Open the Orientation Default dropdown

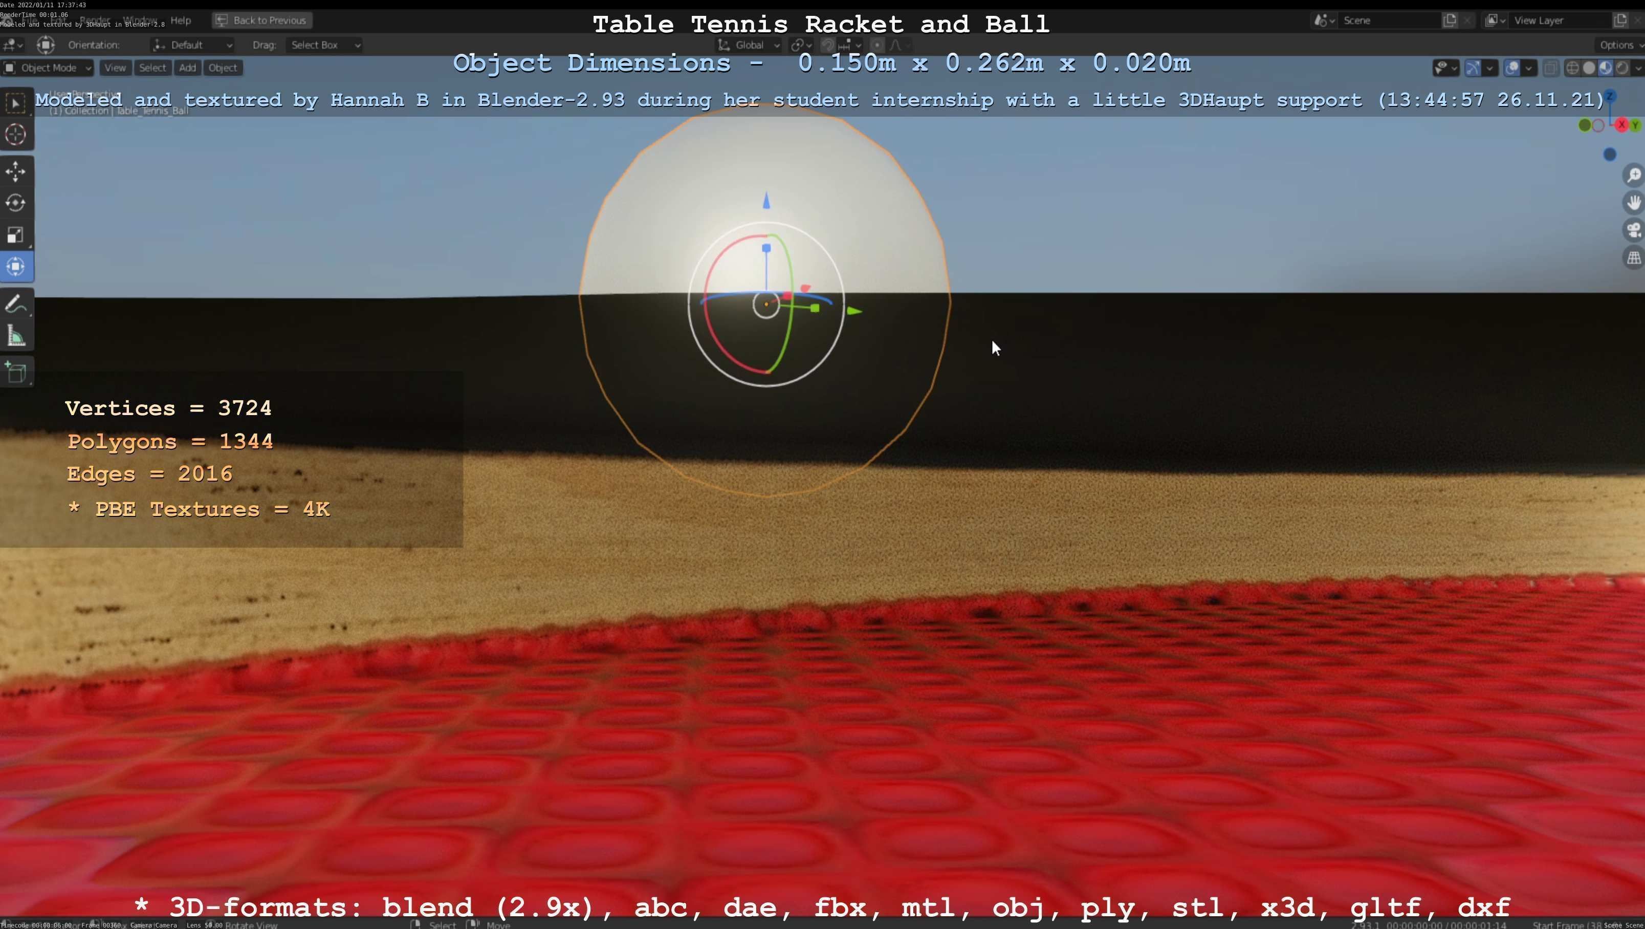pyautogui.click(x=193, y=45)
